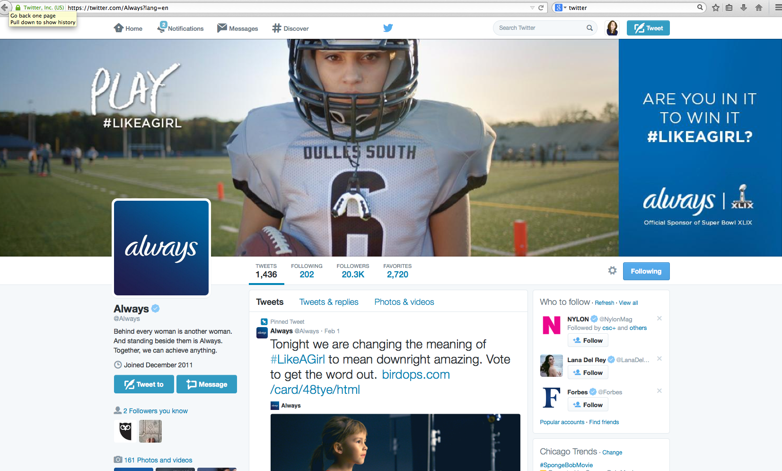Click 'csc+' in Followed by text

(x=609, y=328)
